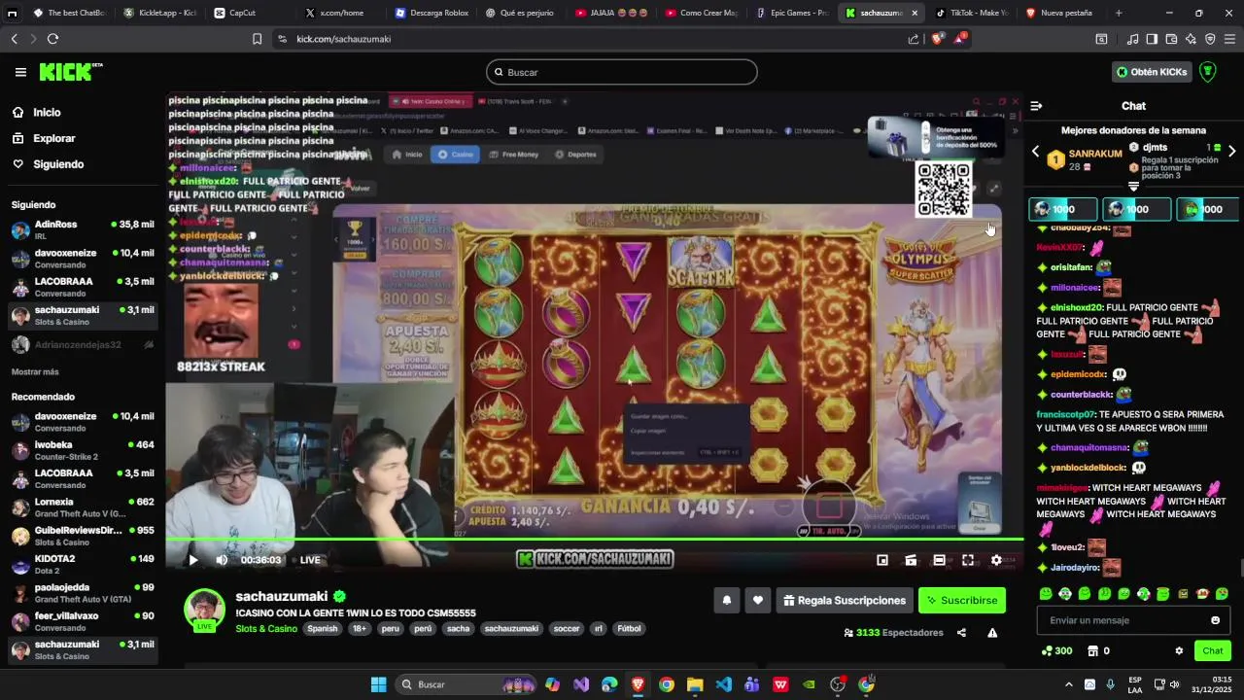
Task: Reload the browser page
Action: [52, 39]
